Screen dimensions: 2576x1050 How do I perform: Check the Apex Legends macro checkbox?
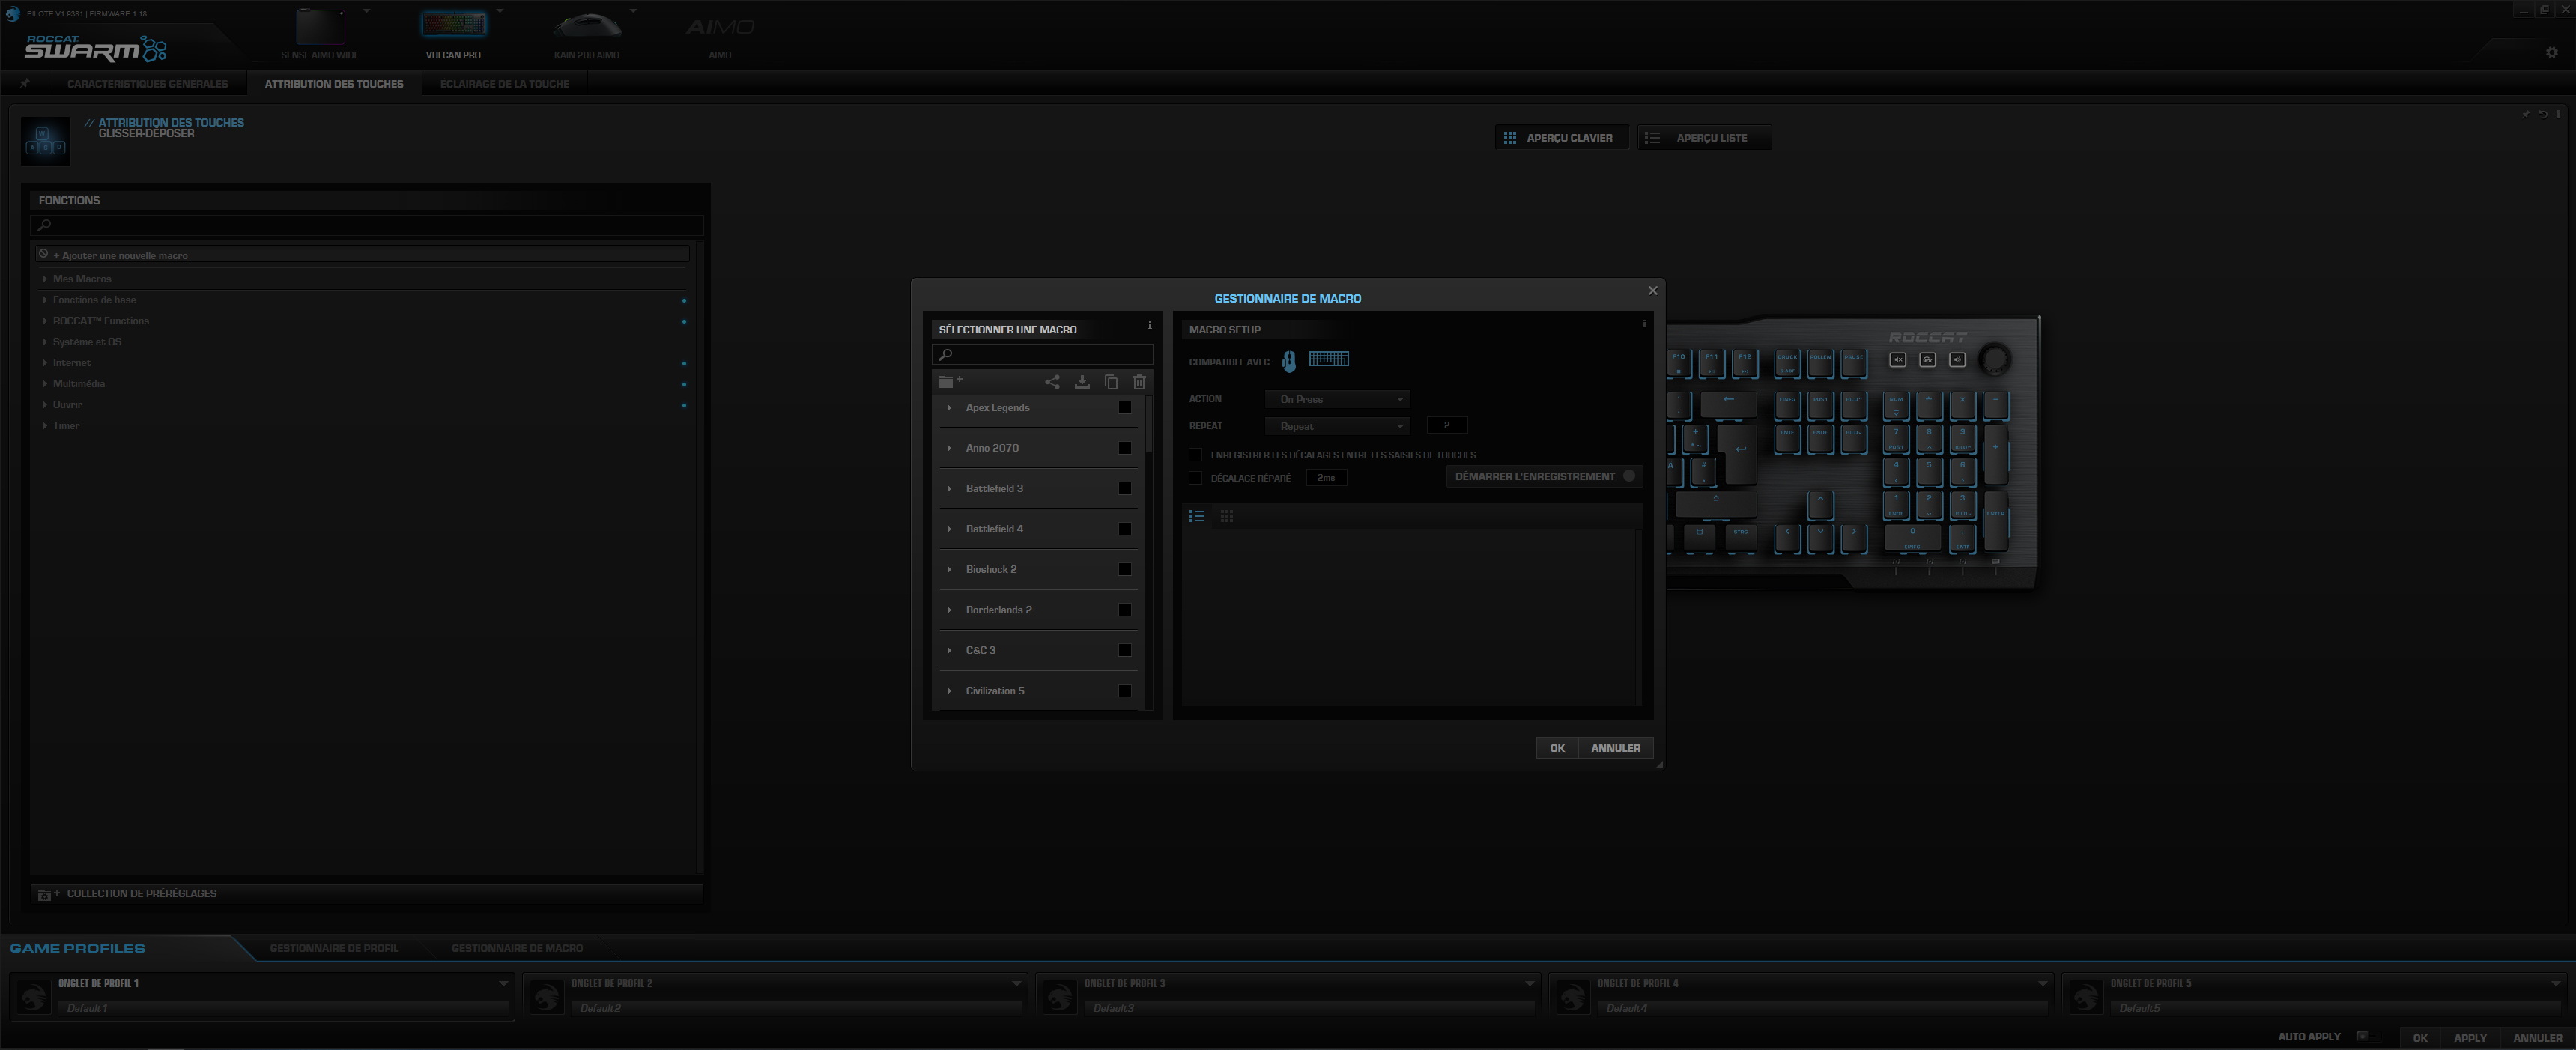pyautogui.click(x=1124, y=407)
